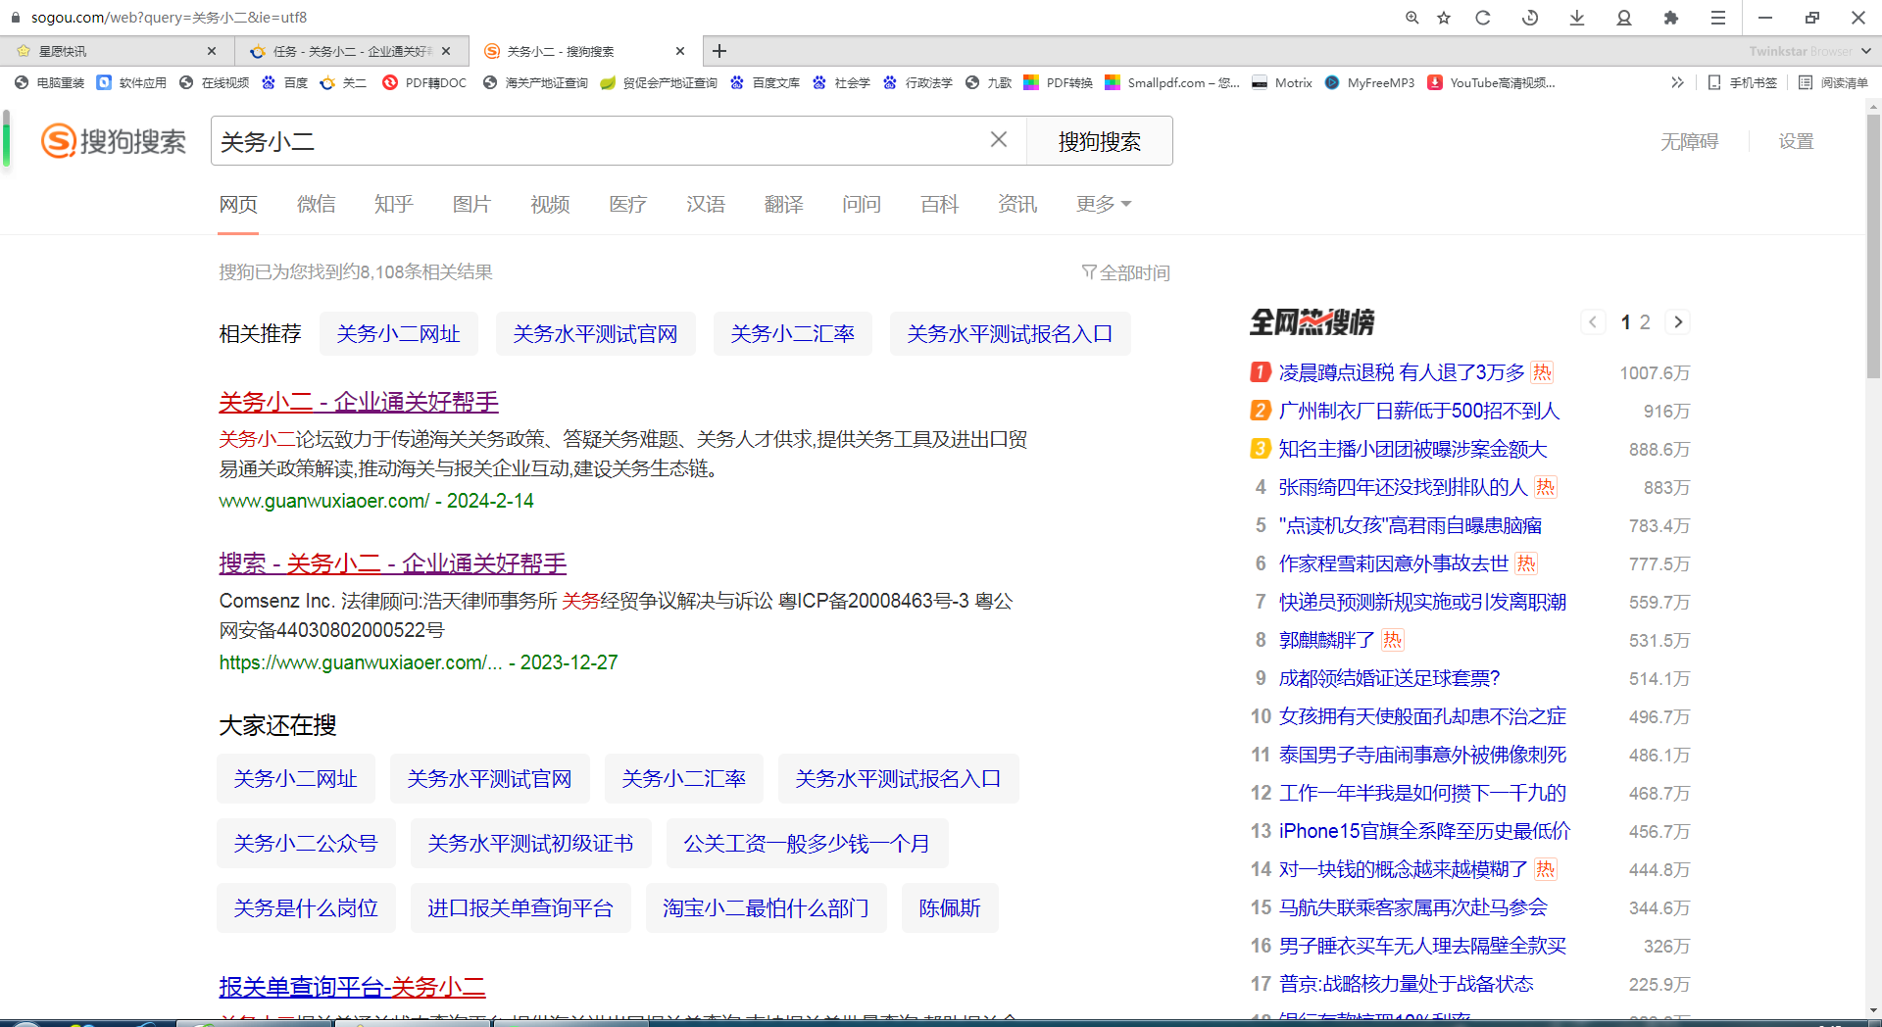Click the browser address bar URL
Screen dimensions: 1882x1027
point(169,18)
